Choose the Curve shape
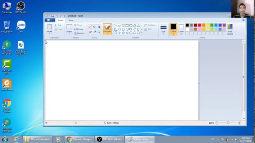 [x=120, y=26]
